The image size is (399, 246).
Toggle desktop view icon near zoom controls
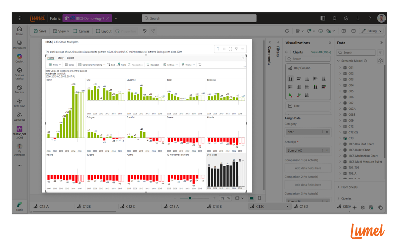tap(252, 198)
